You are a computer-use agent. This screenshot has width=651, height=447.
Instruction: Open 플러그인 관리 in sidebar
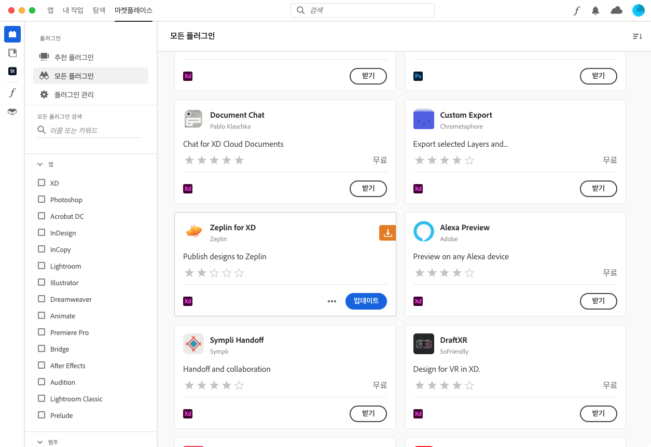[x=91, y=94]
